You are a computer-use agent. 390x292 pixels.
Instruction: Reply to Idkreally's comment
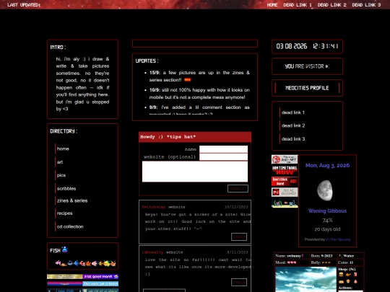(239, 282)
